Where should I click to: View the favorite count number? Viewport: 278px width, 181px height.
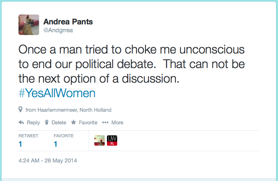[x=55, y=144]
